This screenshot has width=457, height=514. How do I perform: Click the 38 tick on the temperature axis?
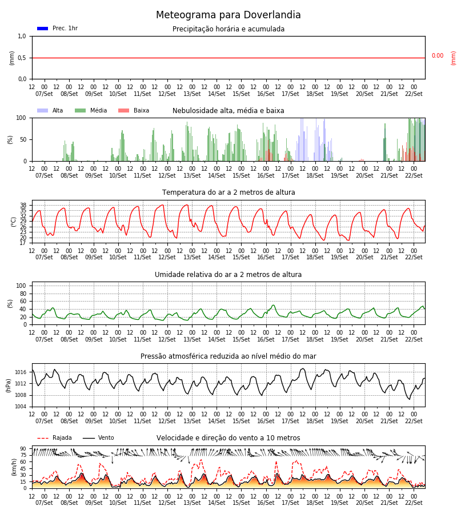(23, 205)
